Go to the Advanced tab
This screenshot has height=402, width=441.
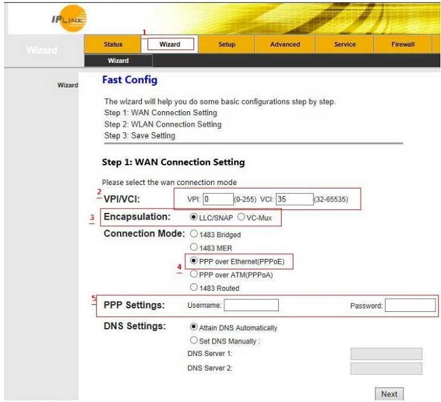click(x=285, y=45)
